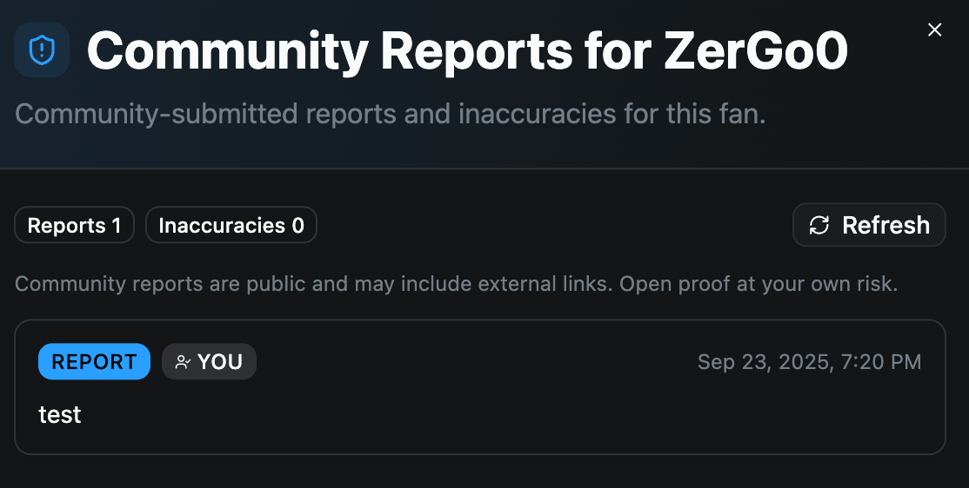
Task: Open the Inaccuracies tab
Action: click(x=231, y=226)
